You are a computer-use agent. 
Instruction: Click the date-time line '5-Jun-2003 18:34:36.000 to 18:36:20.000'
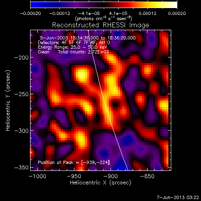coord(88,38)
